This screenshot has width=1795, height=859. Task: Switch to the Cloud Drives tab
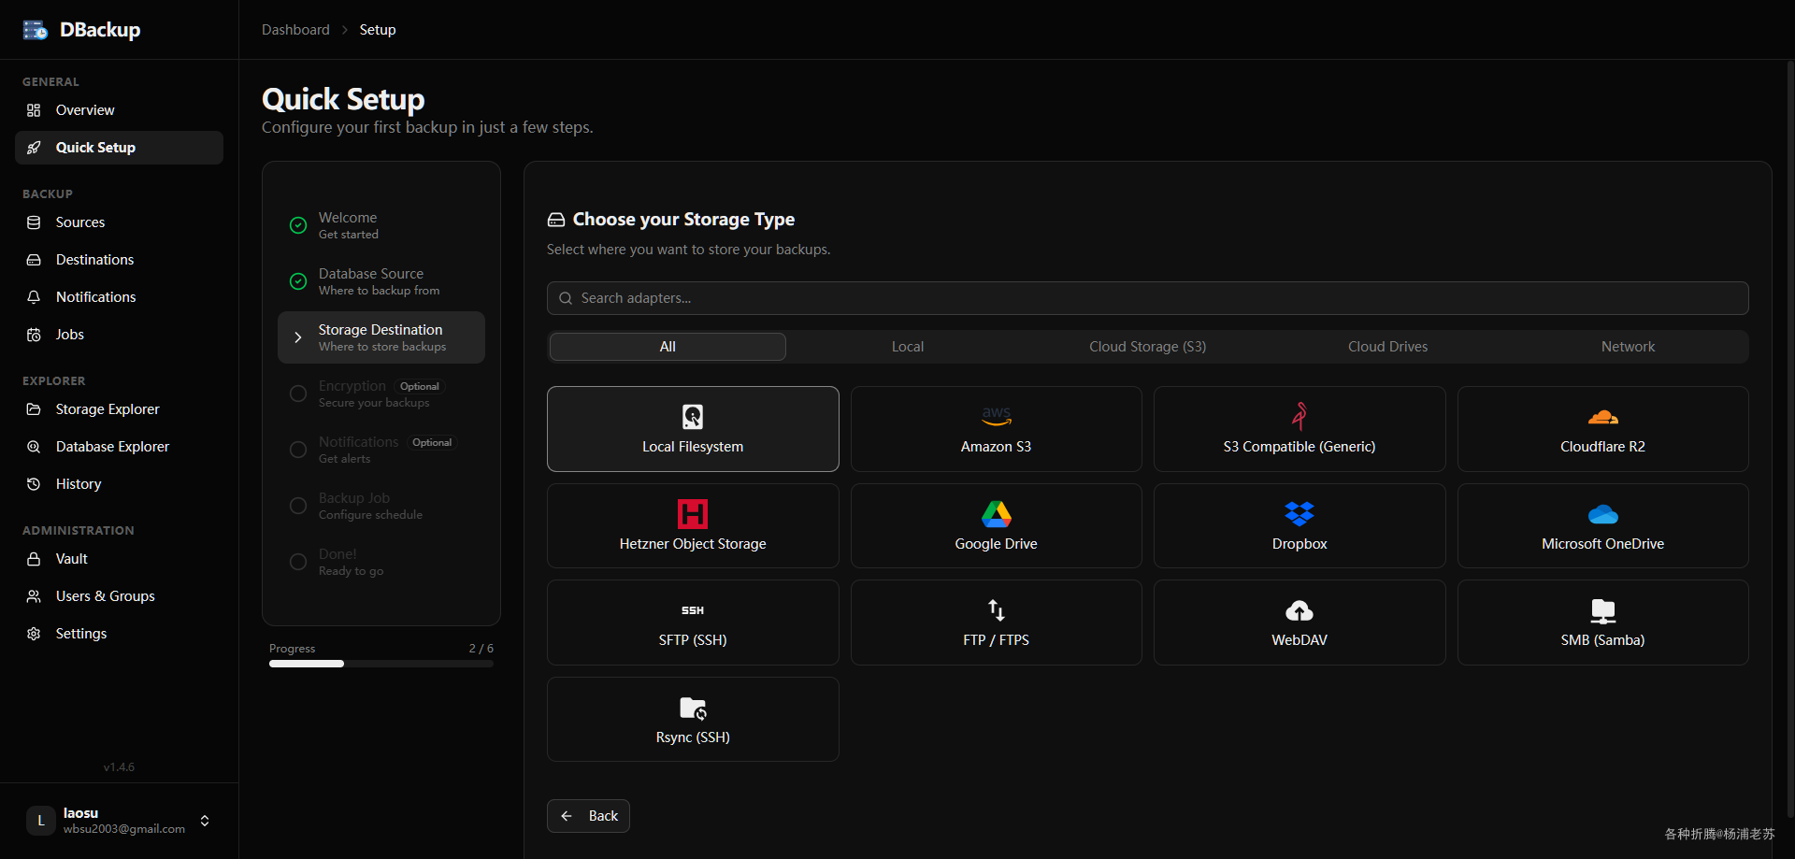pyautogui.click(x=1387, y=347)
